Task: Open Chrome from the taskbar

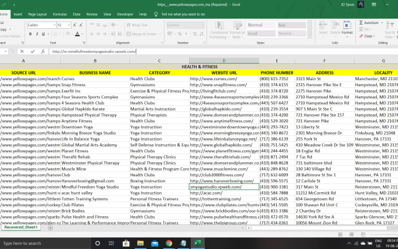Action: point(169,243)
